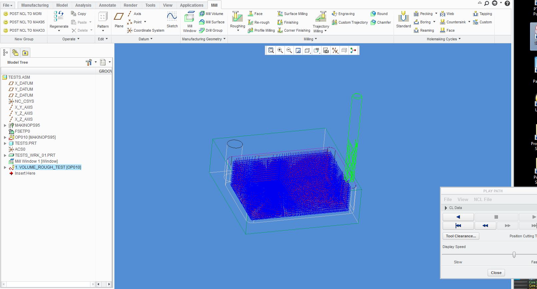
Task: Click the spin center branching-dots icon
Action: pos(353,50)
